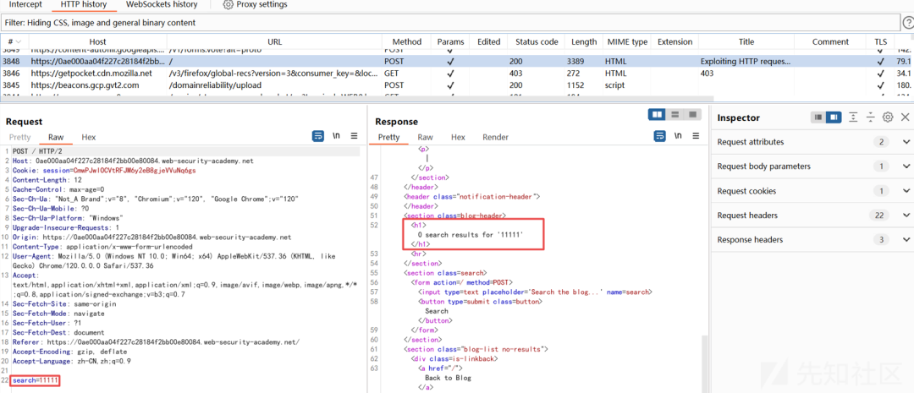
Task: Expand Response headers section
Action: (x=906, y=240)
